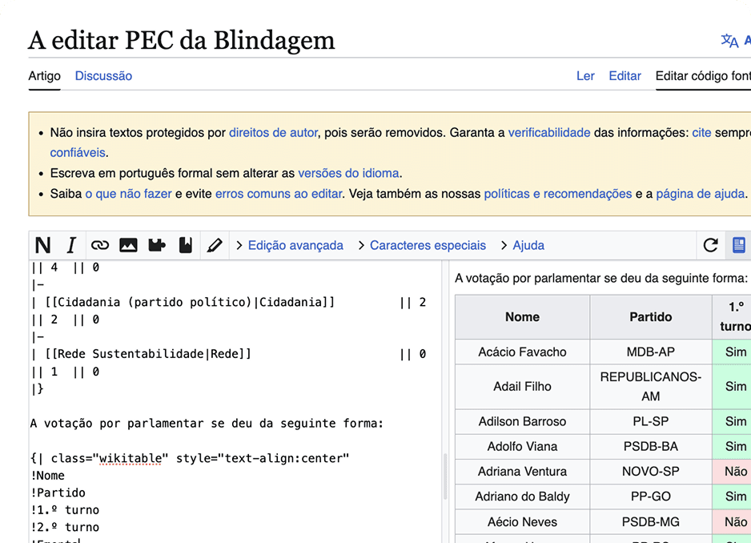Screen dimensions: 751x543
Task: Click the REPUBLICANOS-AM party cell
Action: click(x=650, y=387)
